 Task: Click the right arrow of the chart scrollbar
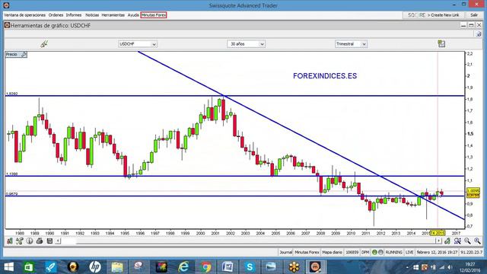tap(438, 241)
